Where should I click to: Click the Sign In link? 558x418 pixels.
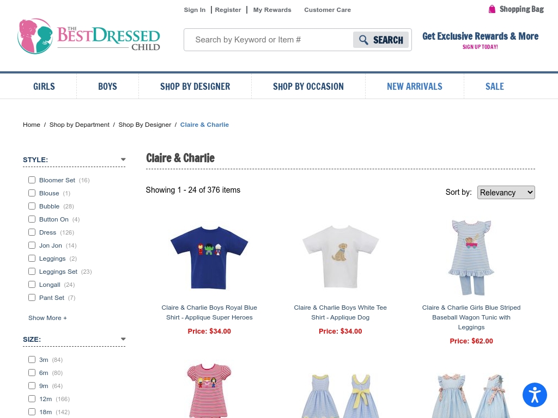point(195,10)
